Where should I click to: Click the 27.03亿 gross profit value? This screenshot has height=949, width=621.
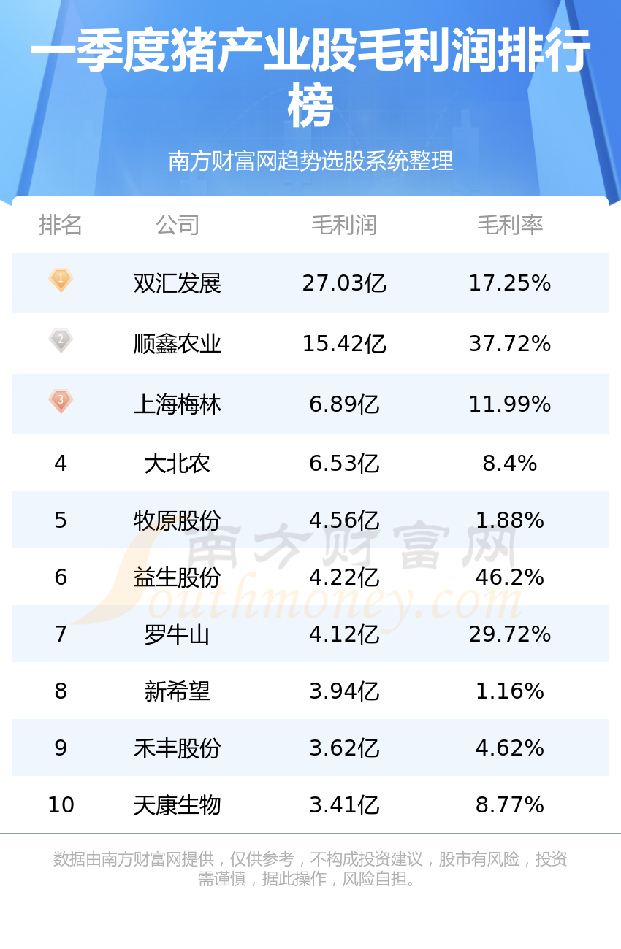pyautogui.click(x=344, y=283)
